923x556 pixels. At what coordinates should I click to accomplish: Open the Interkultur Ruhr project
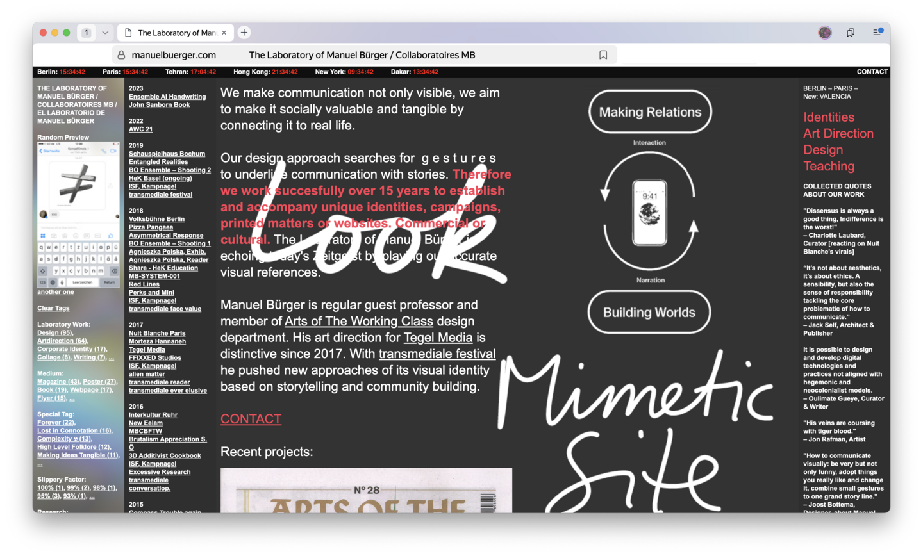153,415
